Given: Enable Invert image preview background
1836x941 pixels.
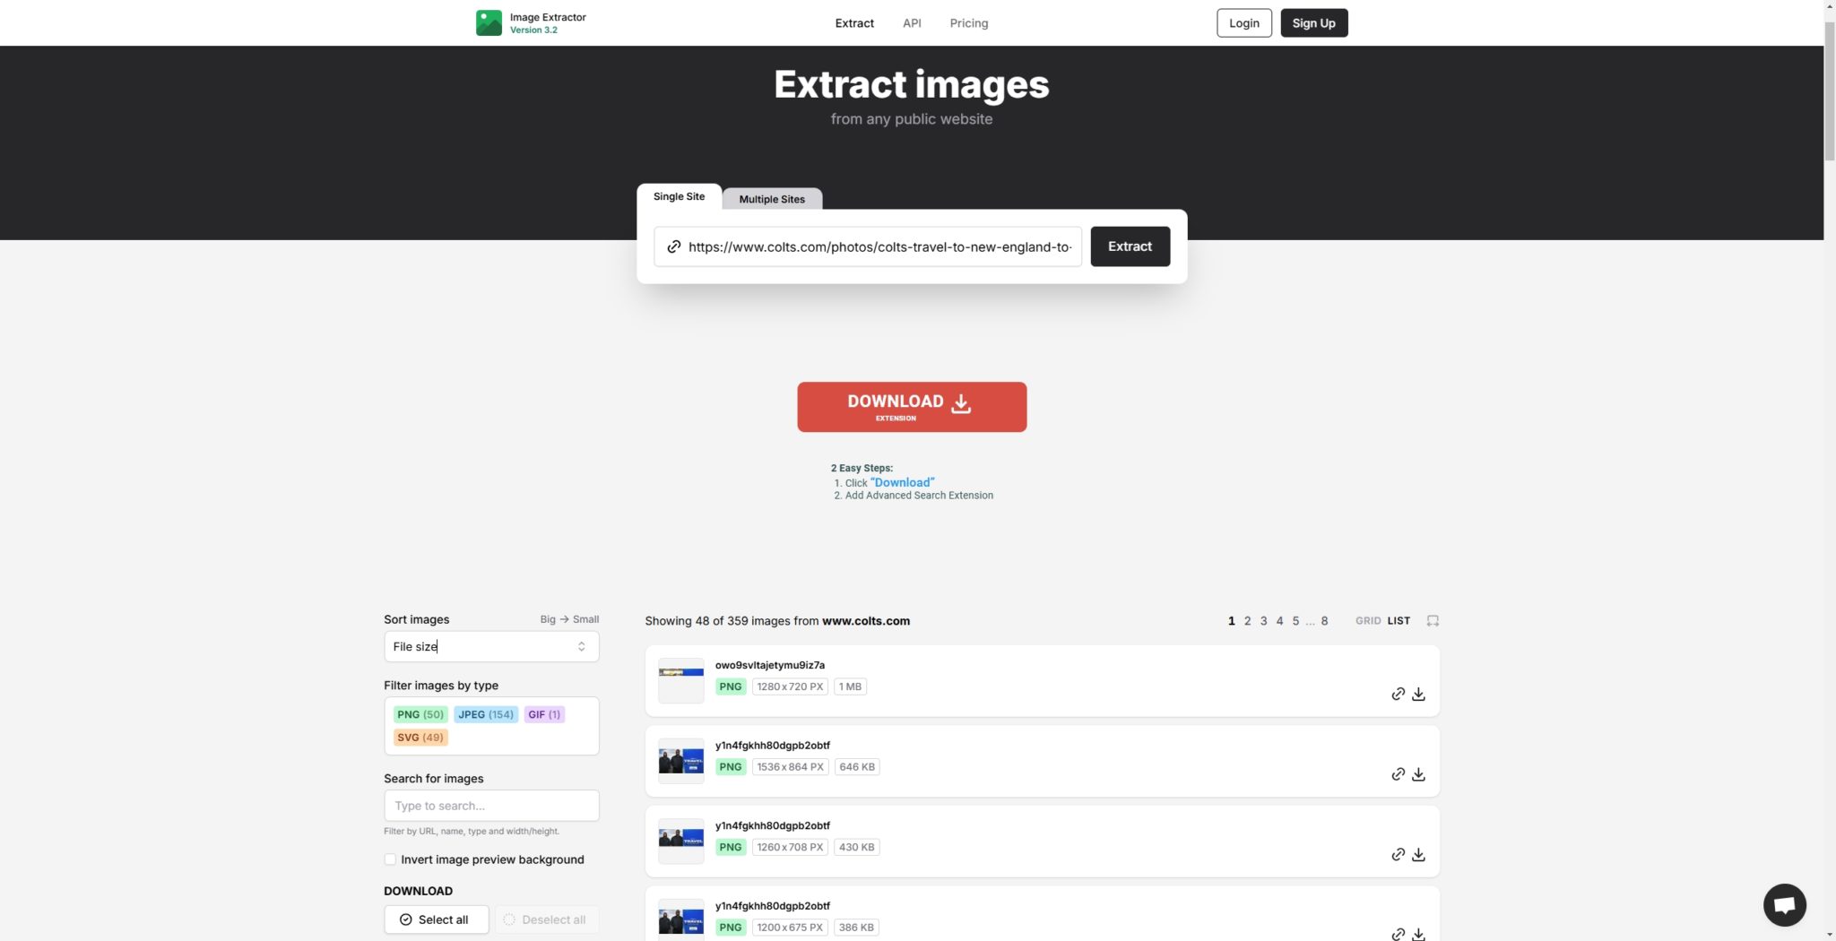Looking at the screenshot, I should [x=390, y=859].
